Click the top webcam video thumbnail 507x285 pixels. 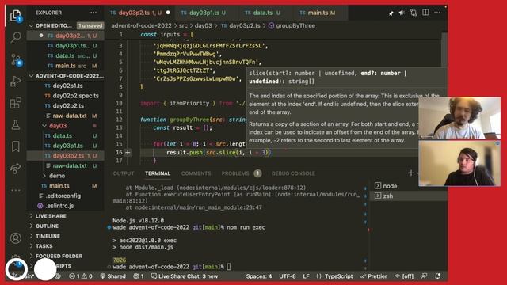pos(459,118)
